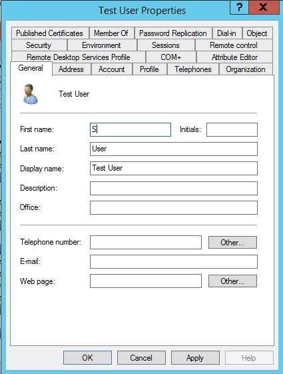Click the Test User avatar icon

tap(30, 94)
